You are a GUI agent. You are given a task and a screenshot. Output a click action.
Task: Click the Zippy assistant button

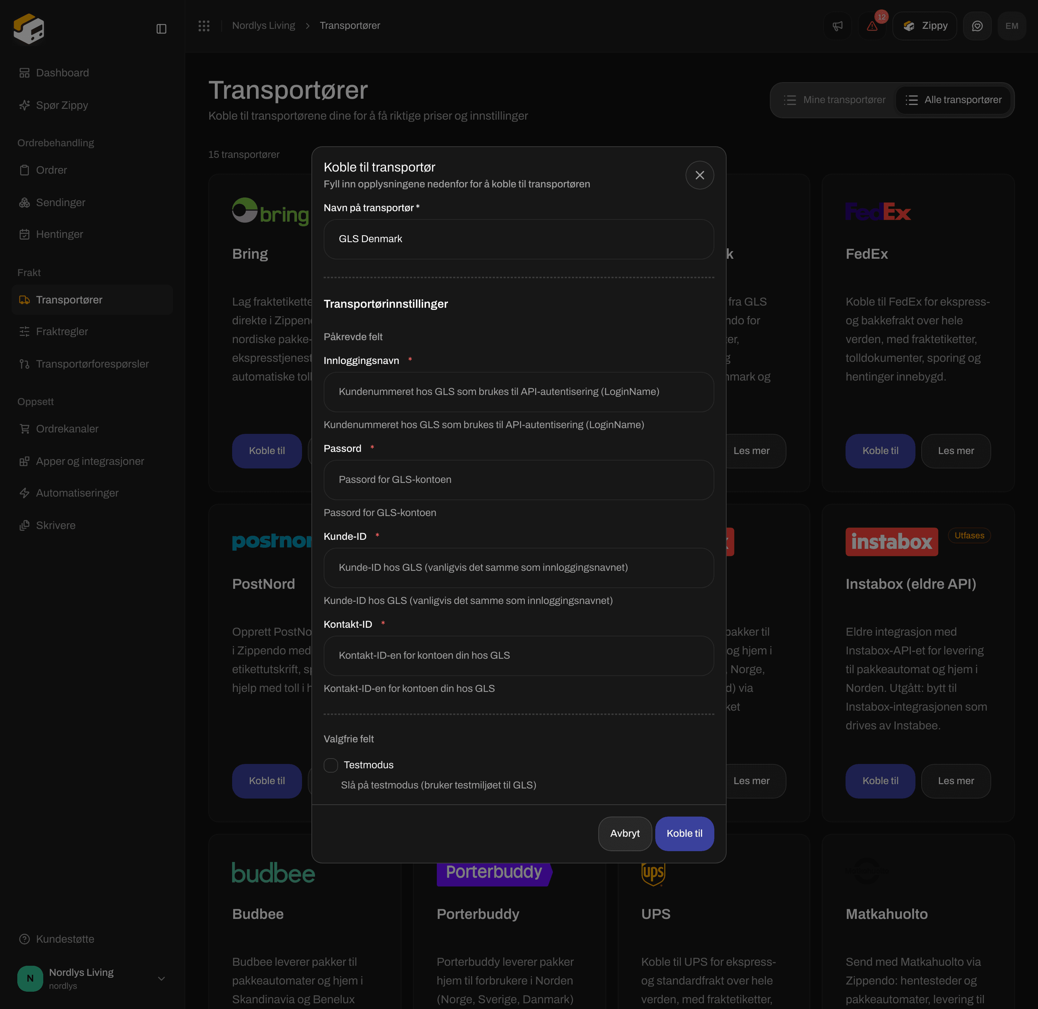coord(924,26)
